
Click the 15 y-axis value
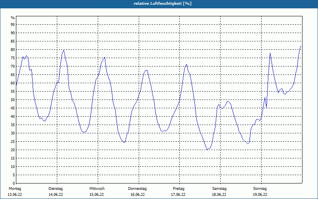[x=13, y=158]
